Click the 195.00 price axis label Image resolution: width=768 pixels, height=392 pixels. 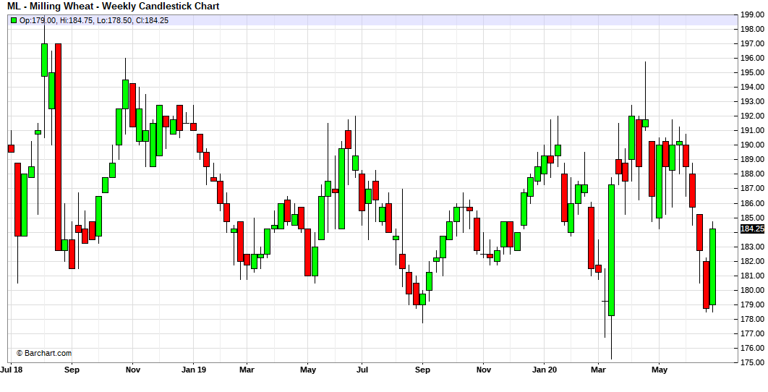pyautogui.click(x=751, y=72)
